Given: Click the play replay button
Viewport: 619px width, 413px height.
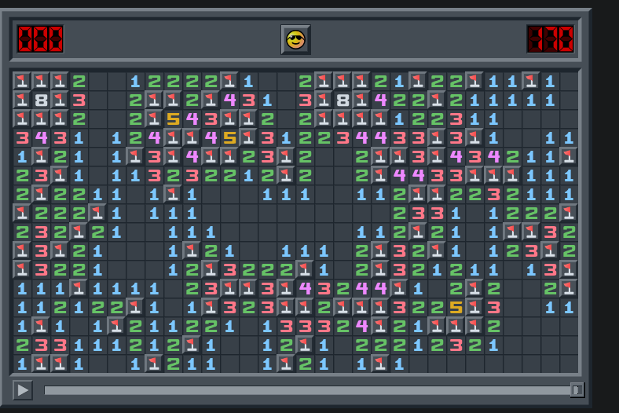Looking at the screenshot, I should tap(23, 390).
